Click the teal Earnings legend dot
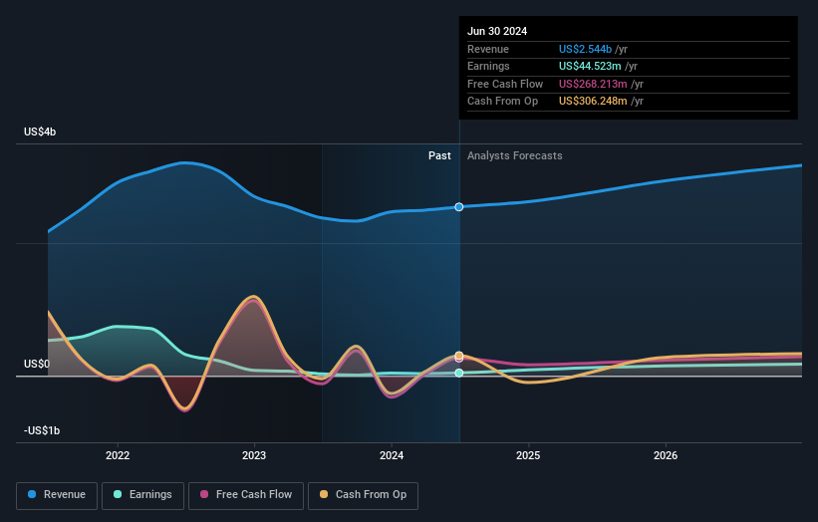 point(118,494)
